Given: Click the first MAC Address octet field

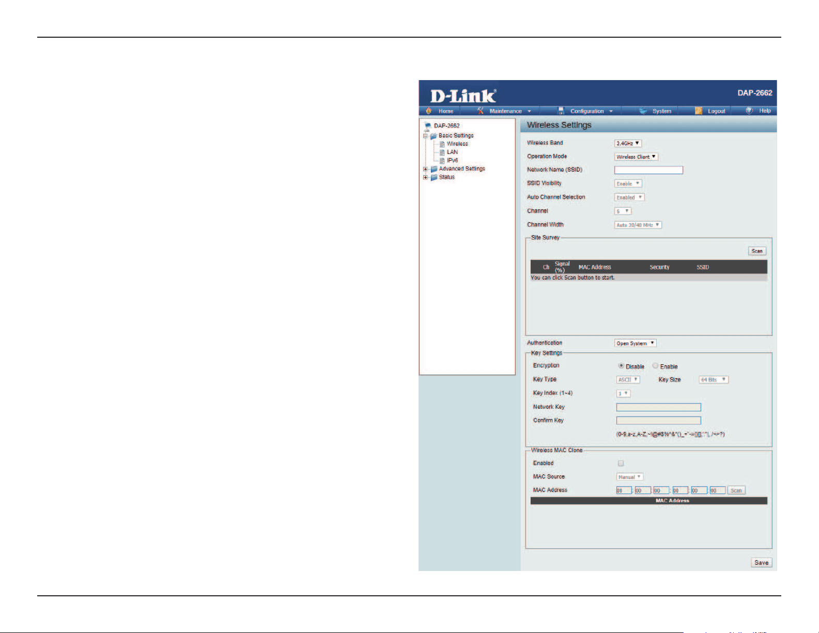Looking at the screenshot, I should [x=624, y=490].
